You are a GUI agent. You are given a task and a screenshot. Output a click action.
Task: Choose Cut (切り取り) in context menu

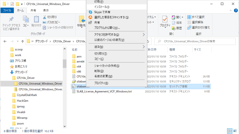point(117,54)
